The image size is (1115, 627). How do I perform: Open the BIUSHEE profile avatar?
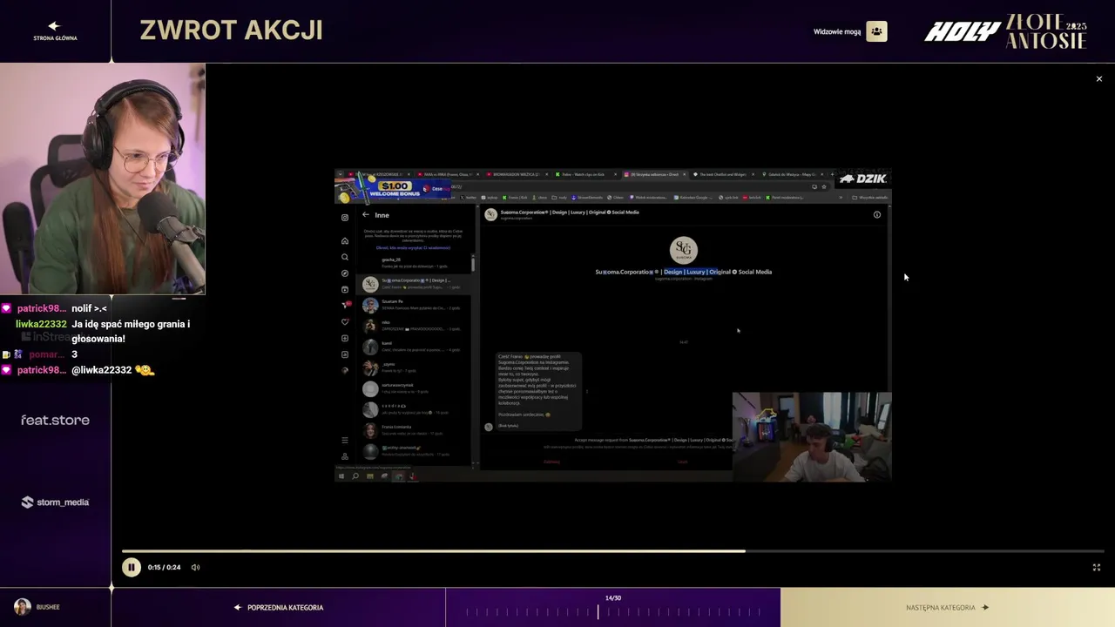(23, 607)
